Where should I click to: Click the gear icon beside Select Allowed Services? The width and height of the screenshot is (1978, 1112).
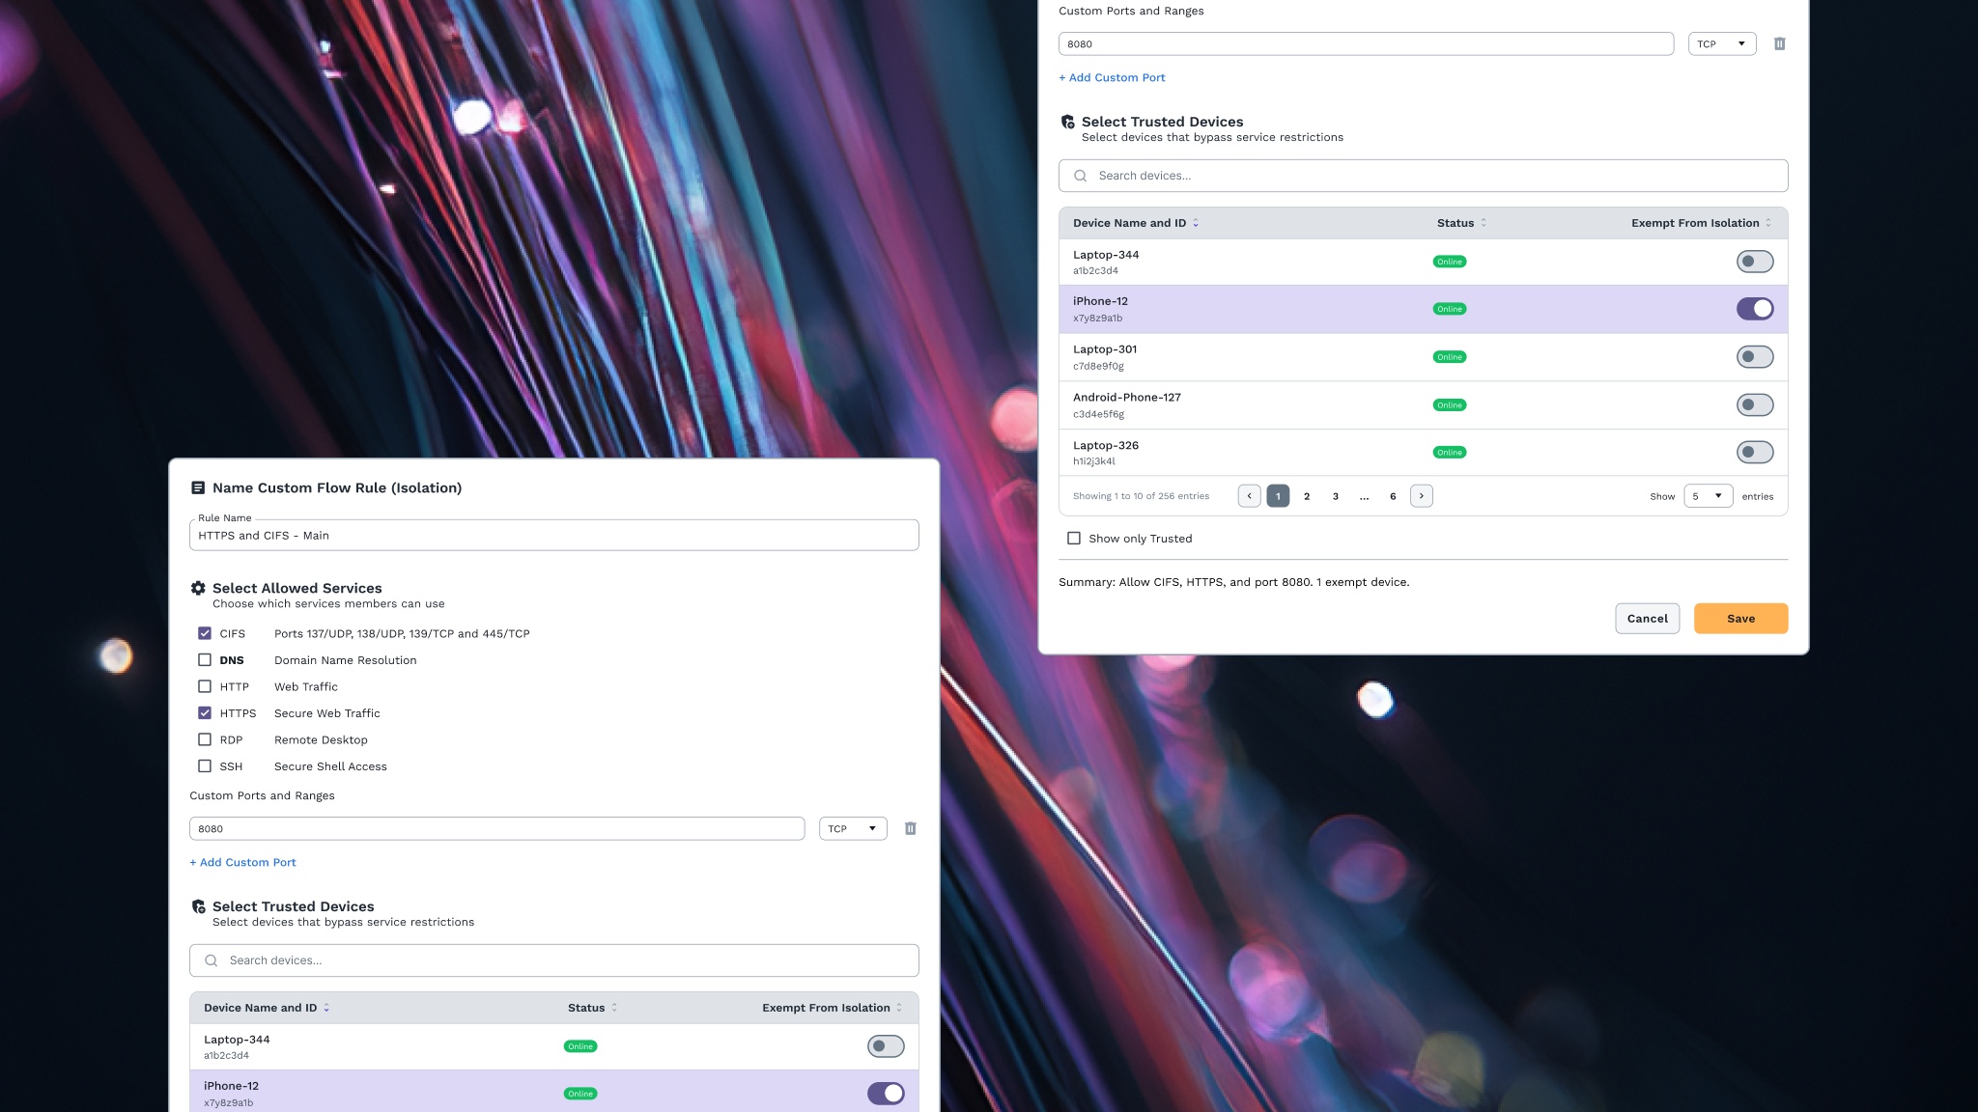click(198, 588)
